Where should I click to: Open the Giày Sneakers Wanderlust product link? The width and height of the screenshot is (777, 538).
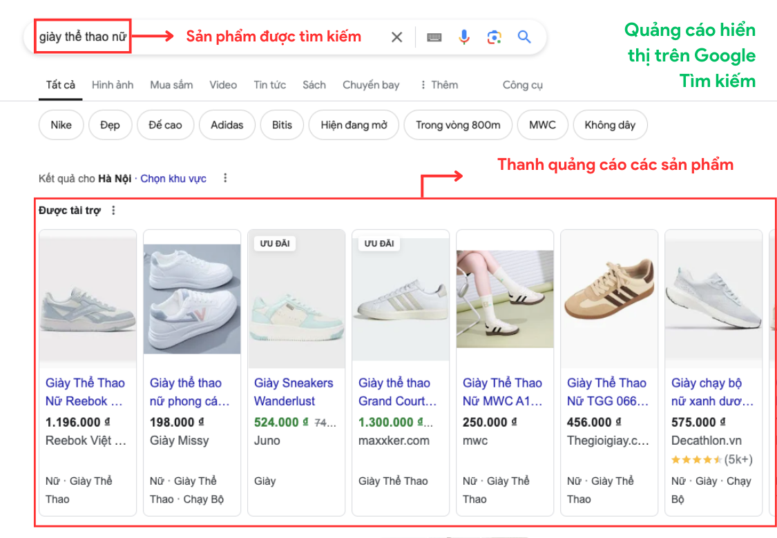coord(294,391)
